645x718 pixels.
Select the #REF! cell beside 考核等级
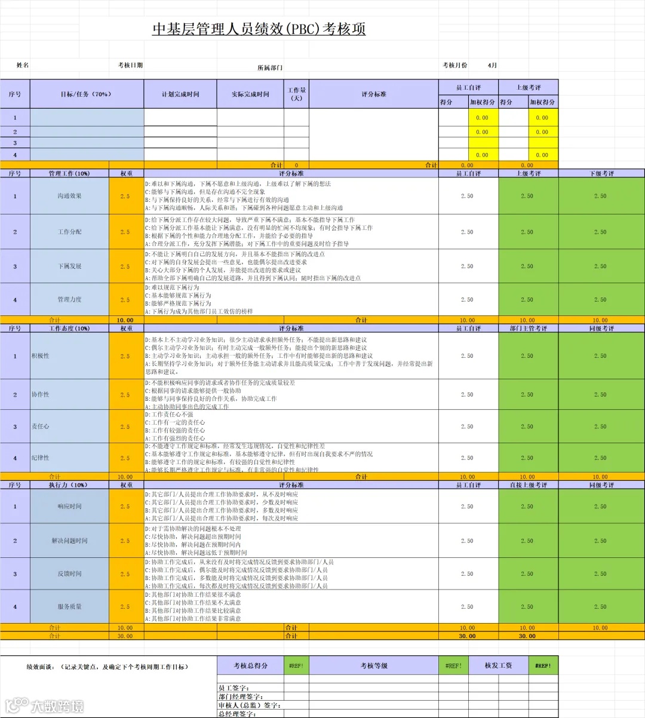[453, 665]
